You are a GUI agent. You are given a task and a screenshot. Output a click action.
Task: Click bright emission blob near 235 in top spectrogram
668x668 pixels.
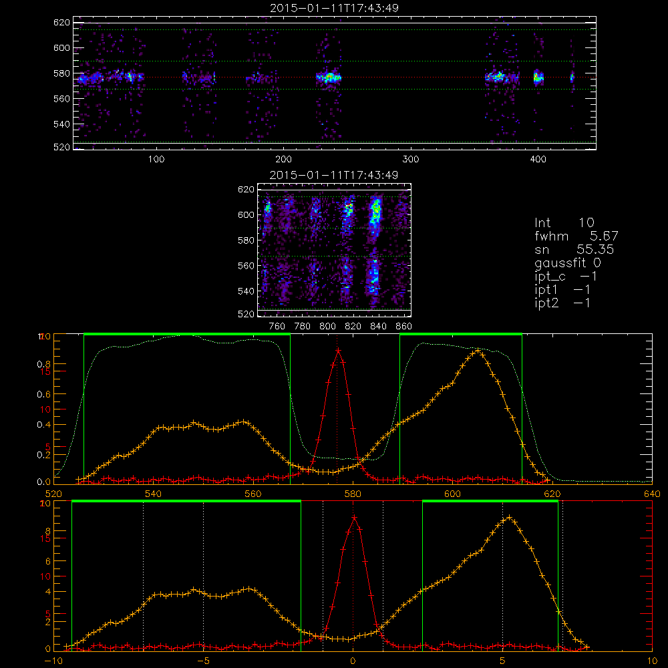(x=329, y=78)
